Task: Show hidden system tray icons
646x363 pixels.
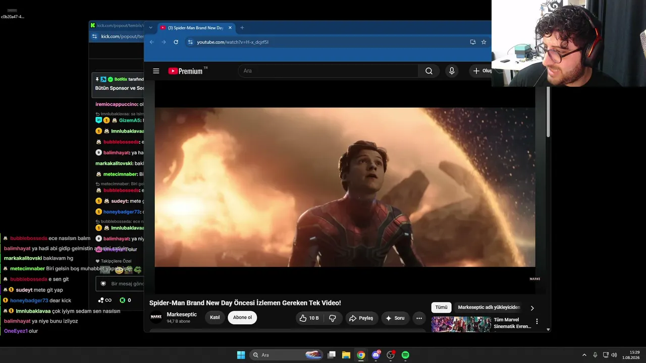Action: [584, 355]
